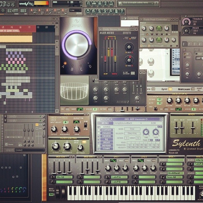The width and height of the screenshot is (203, 203).
Task: Click the circular arrow icon in the FL Studio toolbar
Action: tap(88, 11)
